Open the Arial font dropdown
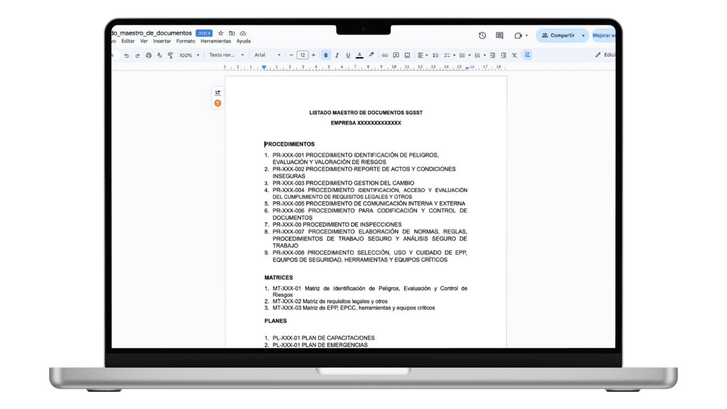Viewport: 727px width, 409px height. click(267, 55)
